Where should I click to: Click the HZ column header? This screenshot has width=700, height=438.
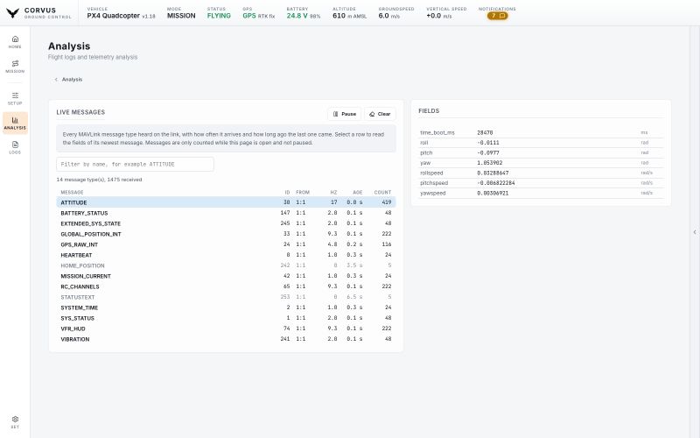pyautogui.click(x=333, y=192)
